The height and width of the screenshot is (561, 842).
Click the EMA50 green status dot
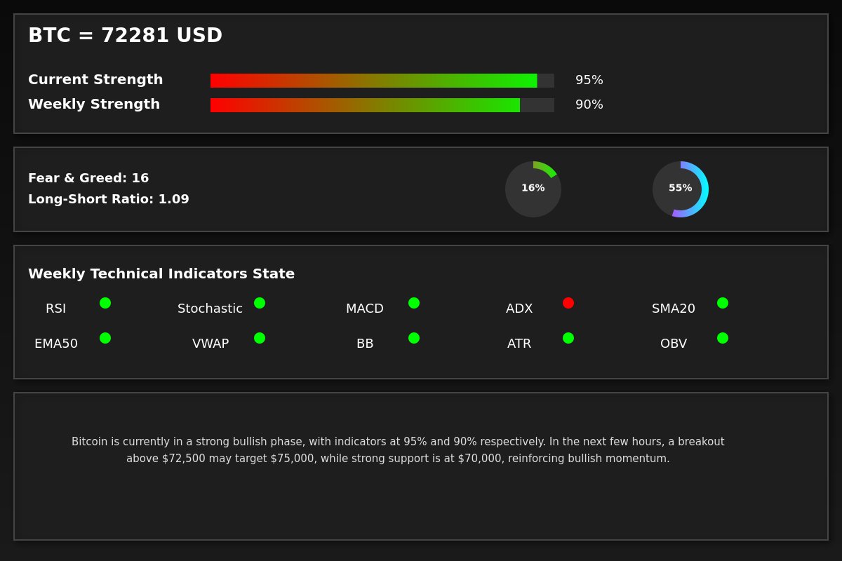pyautogui.click(x=105, y=338)
